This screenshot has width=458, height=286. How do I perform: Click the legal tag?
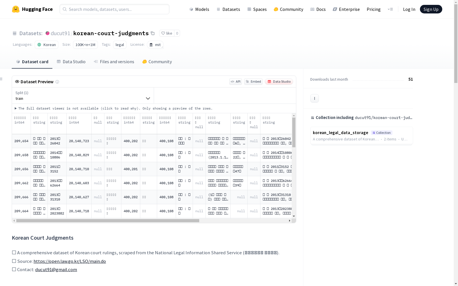[x=120, y=45]
